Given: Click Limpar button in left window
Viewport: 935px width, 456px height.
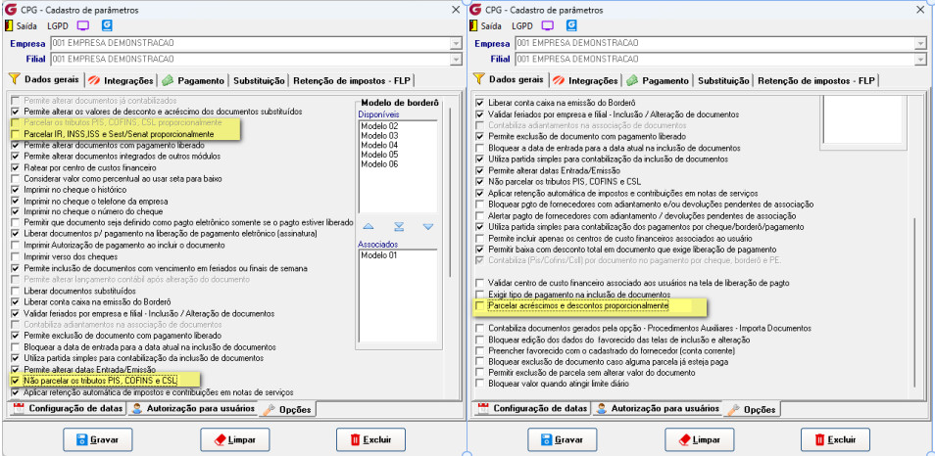Looking at the screenshot, I should 235,440.
